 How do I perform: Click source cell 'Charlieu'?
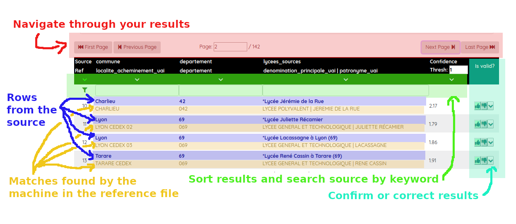pos(105,101)
